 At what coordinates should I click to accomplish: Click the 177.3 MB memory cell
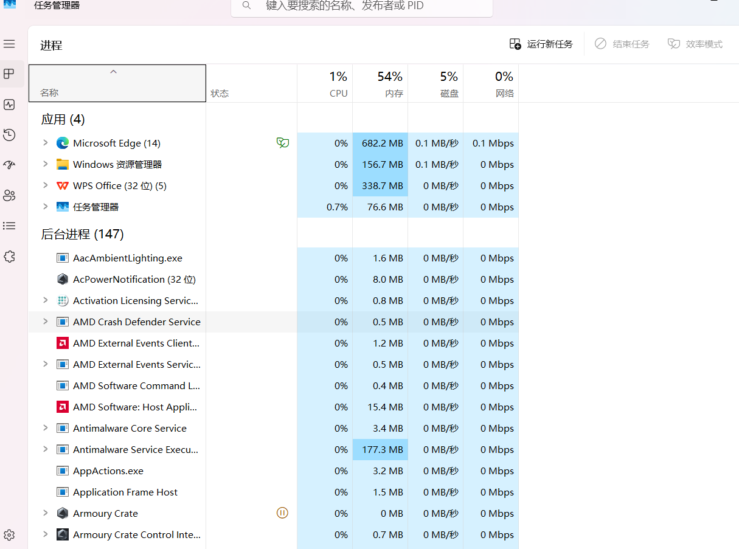point(380,449)
